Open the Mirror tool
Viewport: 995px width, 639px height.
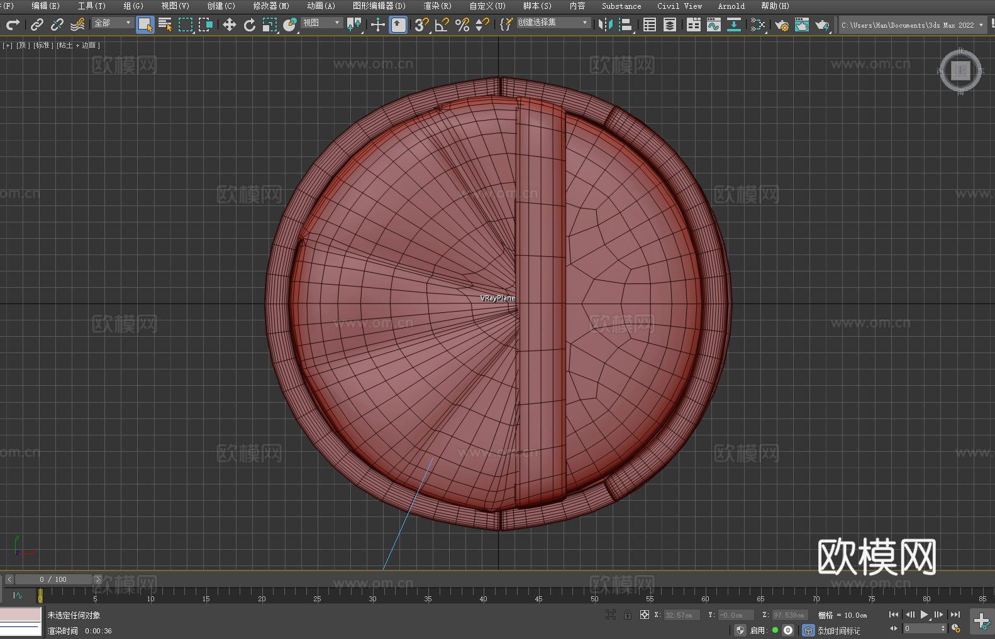tap(606, 25)
